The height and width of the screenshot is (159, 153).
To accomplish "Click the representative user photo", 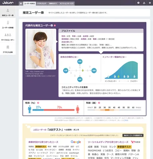I will pyautogui.click(x=41, y=49).
